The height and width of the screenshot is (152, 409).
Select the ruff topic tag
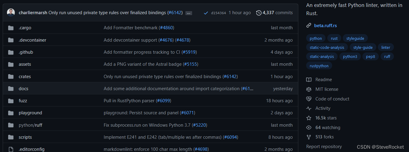tap(387, 56)
